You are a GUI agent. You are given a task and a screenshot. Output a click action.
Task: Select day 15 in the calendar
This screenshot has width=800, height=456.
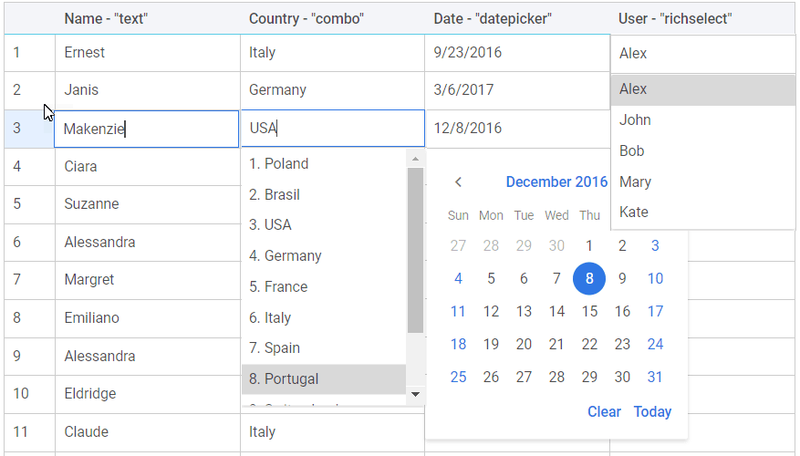point(589,312)
